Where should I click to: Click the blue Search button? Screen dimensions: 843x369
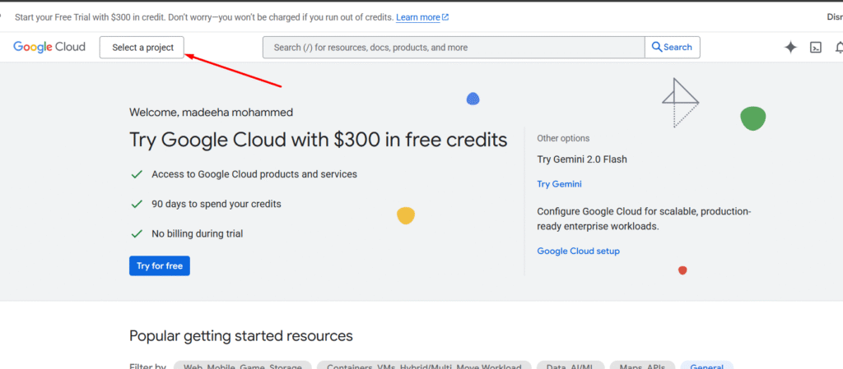pos(672,47)
